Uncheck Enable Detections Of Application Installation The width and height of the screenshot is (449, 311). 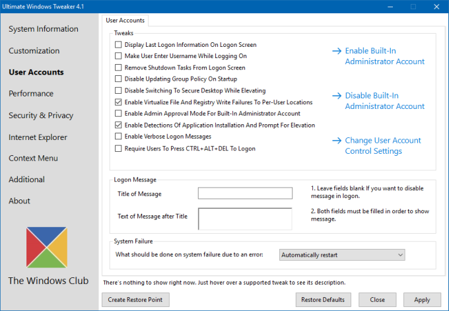tap(118, 125)
